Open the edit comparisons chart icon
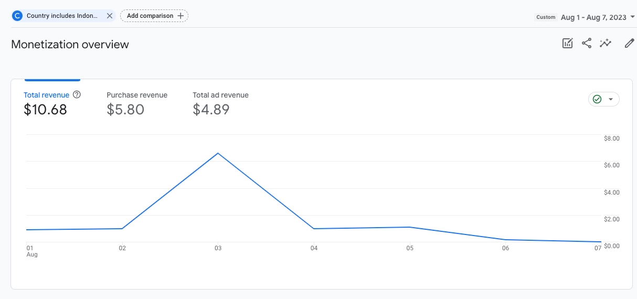This screenshot has width=637, height=299. (567, 44)
